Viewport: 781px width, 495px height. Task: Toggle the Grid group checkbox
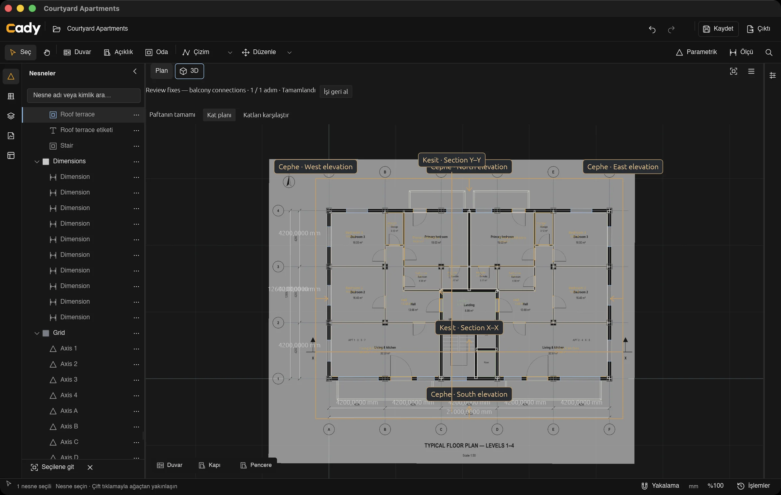pyautogui.click(x=46, y=333)
